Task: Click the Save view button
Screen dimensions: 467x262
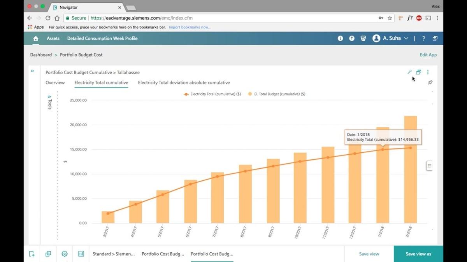Action: [369, 254]
